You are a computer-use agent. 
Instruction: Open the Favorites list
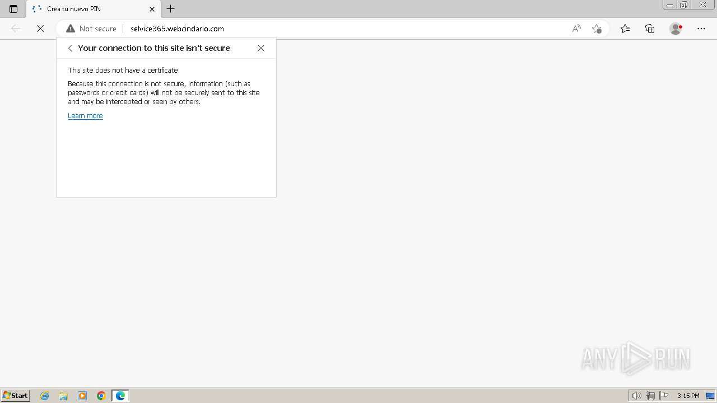(625, 29)
